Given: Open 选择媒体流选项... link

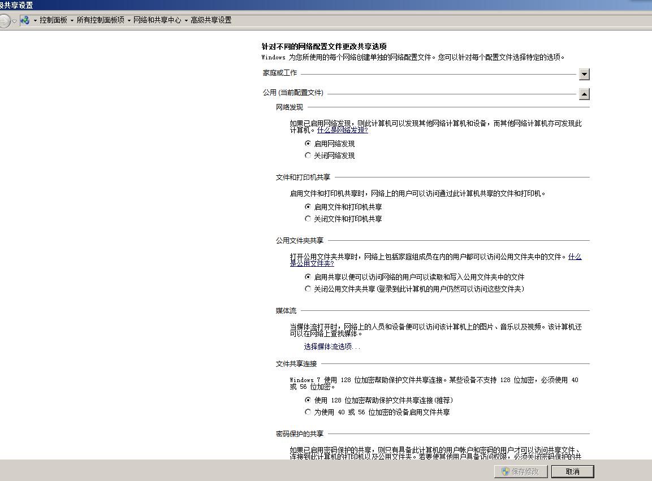Looking at the screenshot, I should [x=332, y=346].
